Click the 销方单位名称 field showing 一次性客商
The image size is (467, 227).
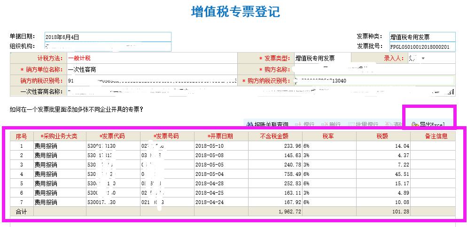click(150, 69)
